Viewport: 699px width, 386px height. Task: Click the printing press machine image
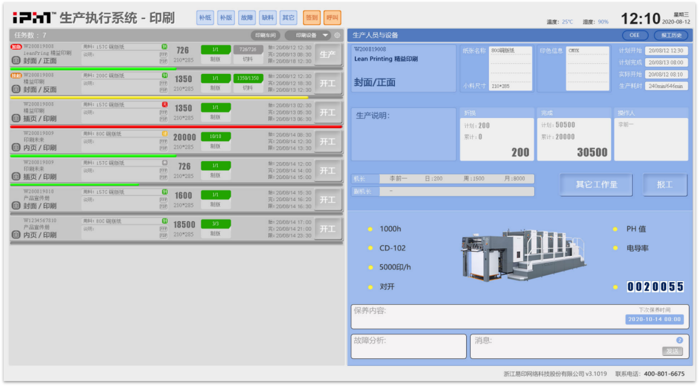[523, 255]
